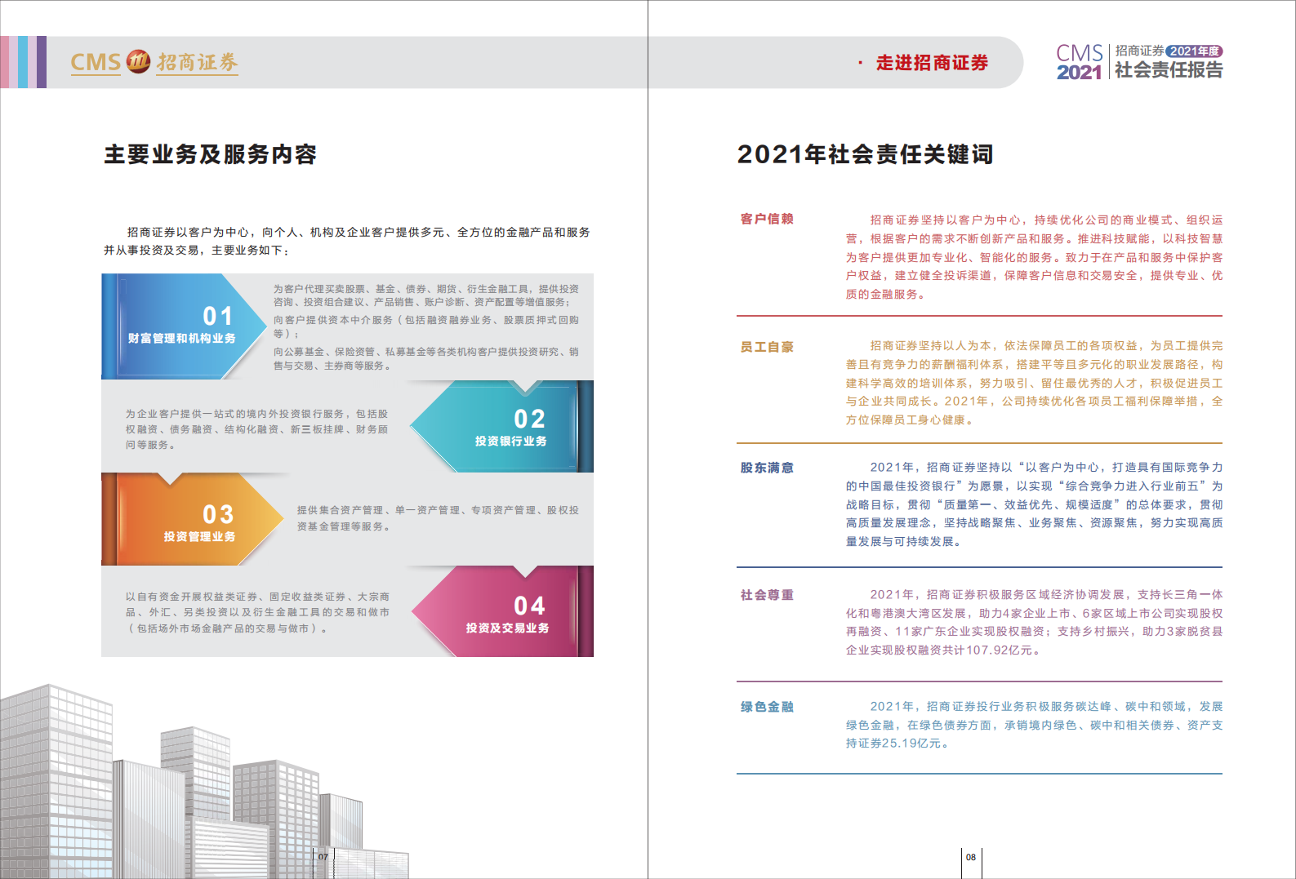Viewport: 1296px width, 879px height.
Task: Click the keyword label 股东满意
Action: click(767, 468)
